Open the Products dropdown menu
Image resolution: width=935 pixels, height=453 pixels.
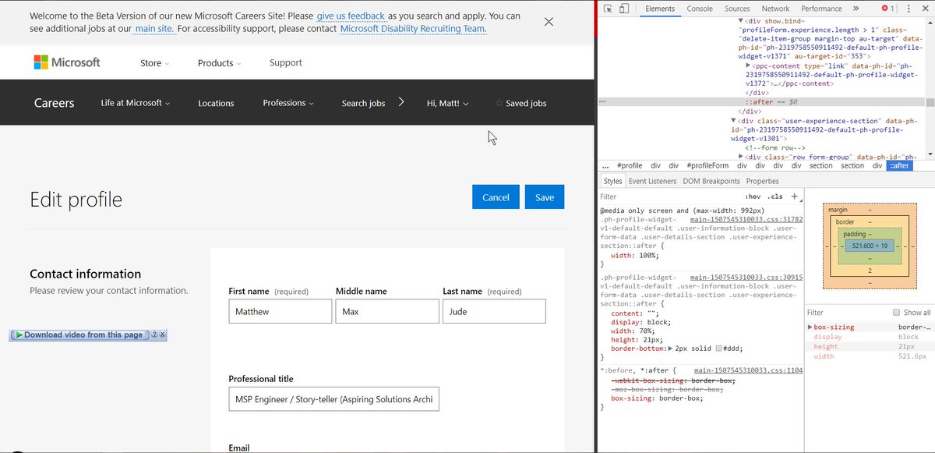219,63
